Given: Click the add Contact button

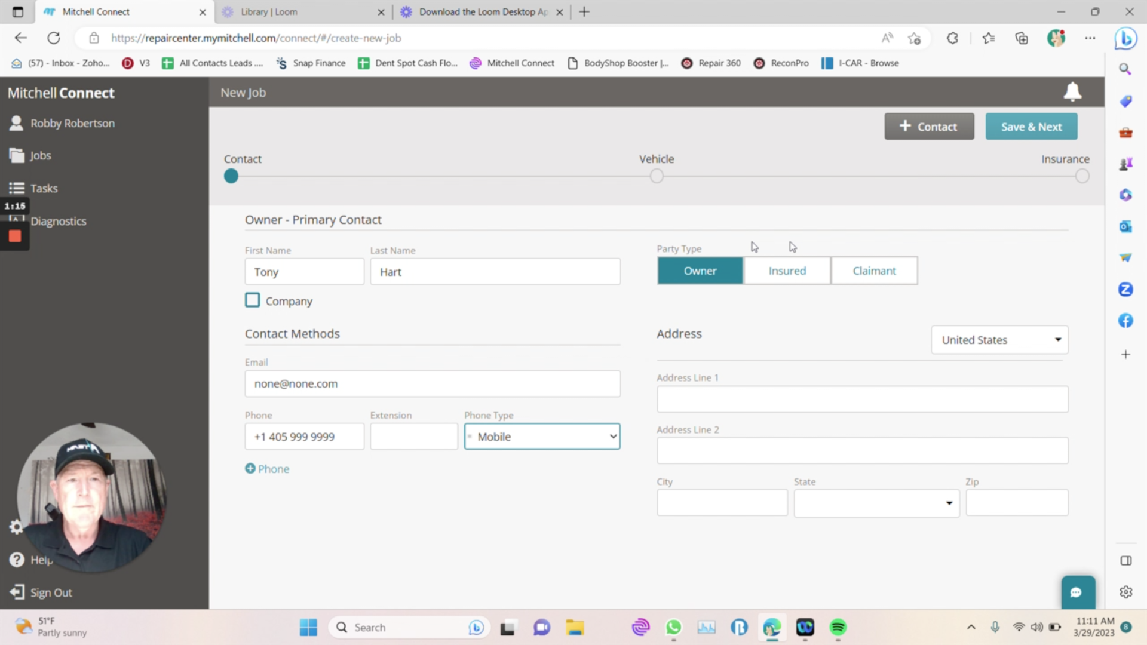Looking at the screenshot, I should point(929,127).
